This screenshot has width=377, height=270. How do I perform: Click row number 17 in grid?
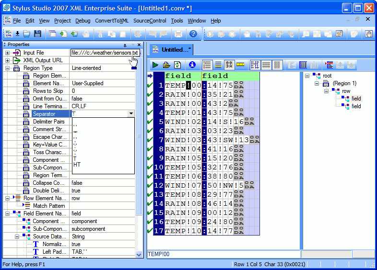point(159,231)
